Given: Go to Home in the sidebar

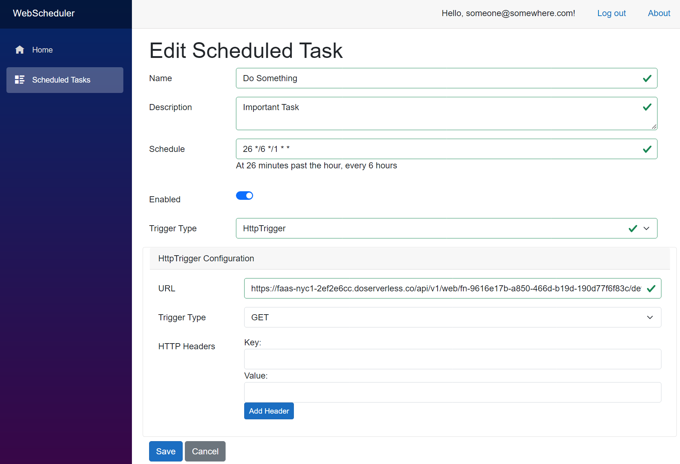Looking at the screenshot, I should pos(42,50).
